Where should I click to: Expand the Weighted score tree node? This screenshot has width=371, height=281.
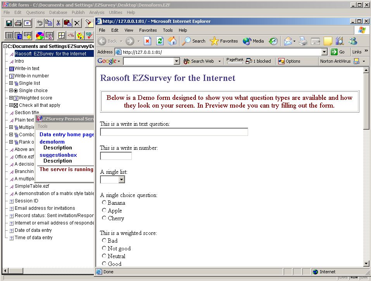(11, 98)
